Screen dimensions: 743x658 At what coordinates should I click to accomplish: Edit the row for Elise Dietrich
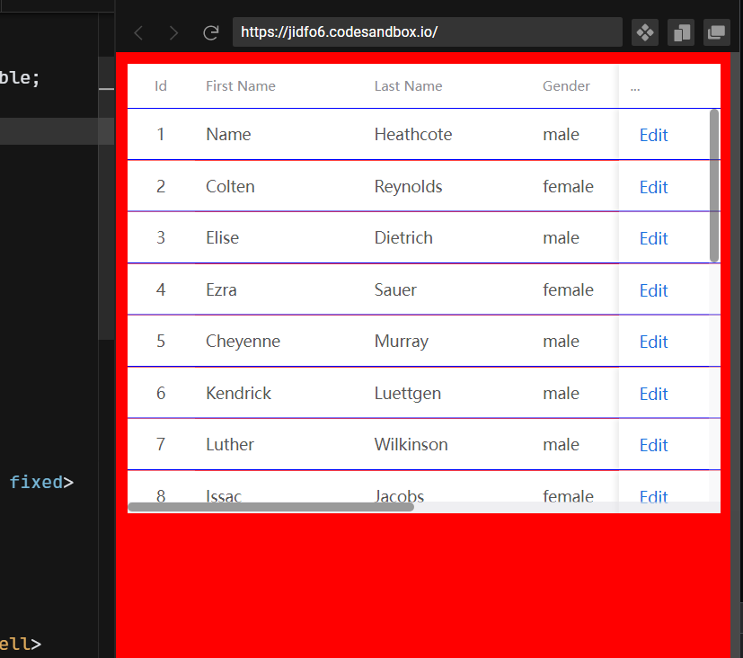653,238
